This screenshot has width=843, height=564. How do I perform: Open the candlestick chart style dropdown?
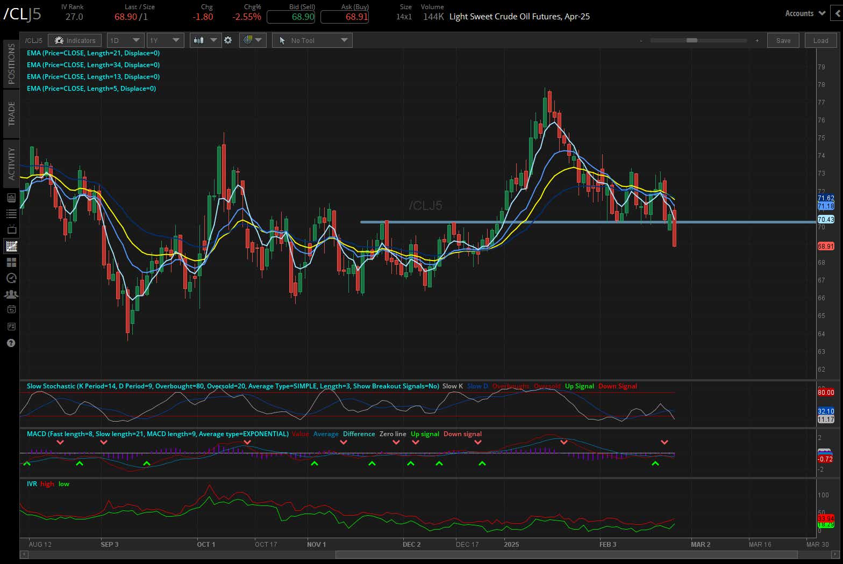click(205, 40)
